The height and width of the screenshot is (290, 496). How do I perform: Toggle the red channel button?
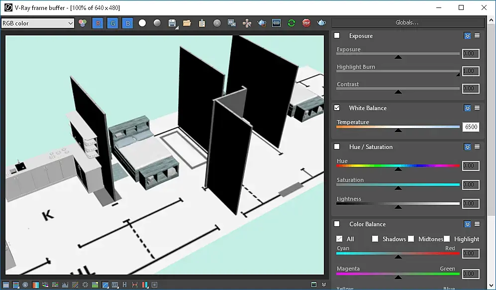[x=98, y=23]
